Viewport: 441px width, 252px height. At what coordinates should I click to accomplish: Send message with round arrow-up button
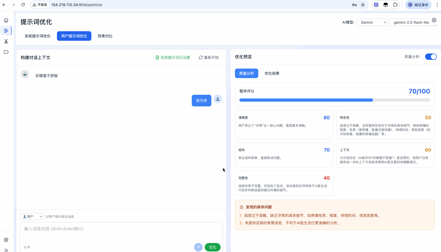198,247
